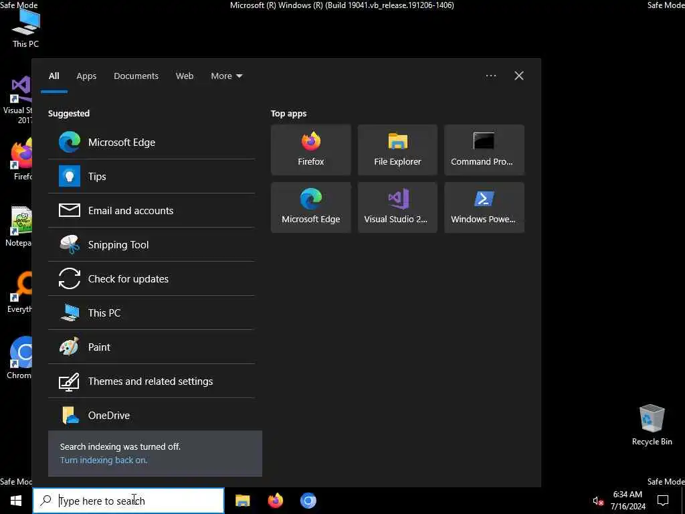
Task: Open Themes and related settings
Action: pyautogui.click(x=152, y=381)
